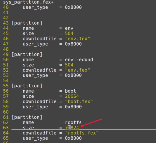
Task: Click line number 42
Action: [x=6, y=18]
